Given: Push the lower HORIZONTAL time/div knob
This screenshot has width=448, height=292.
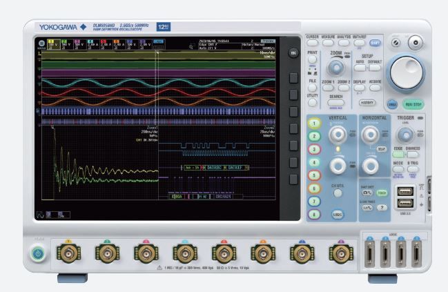Looking at the screenshot, I should (x=370, y=166).
